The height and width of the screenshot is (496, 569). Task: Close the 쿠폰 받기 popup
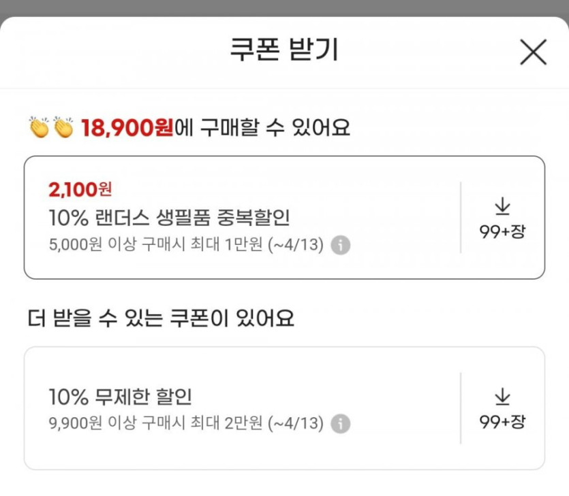(x=533, y=52)
